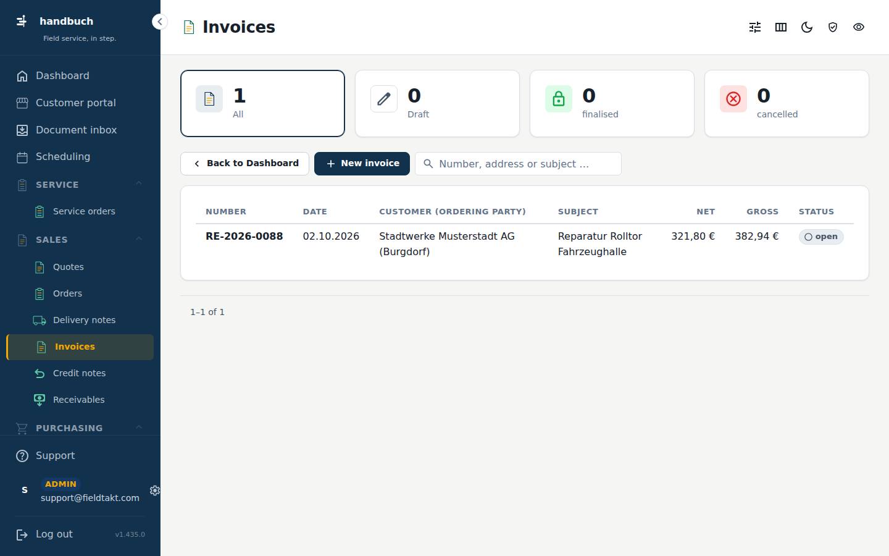Collapse the PURCHASING section
Screen dimensions: 889x556
[80, 428]
